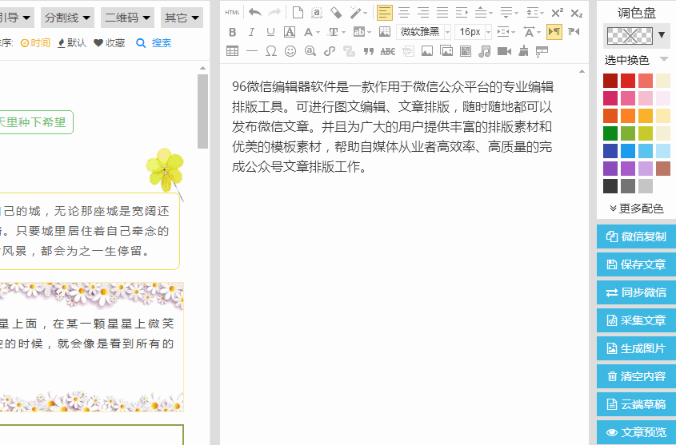This screenshot has height=445, width=676.
Task: Click the 生成图片 button
Action: 636,348
